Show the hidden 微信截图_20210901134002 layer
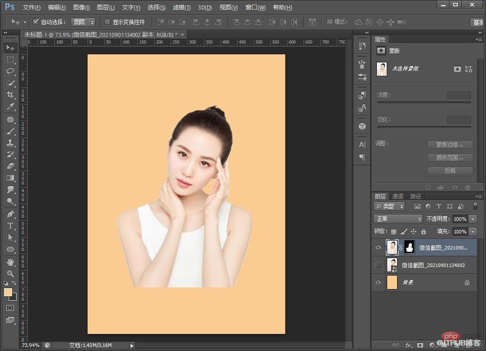 (x=378, y=265)
